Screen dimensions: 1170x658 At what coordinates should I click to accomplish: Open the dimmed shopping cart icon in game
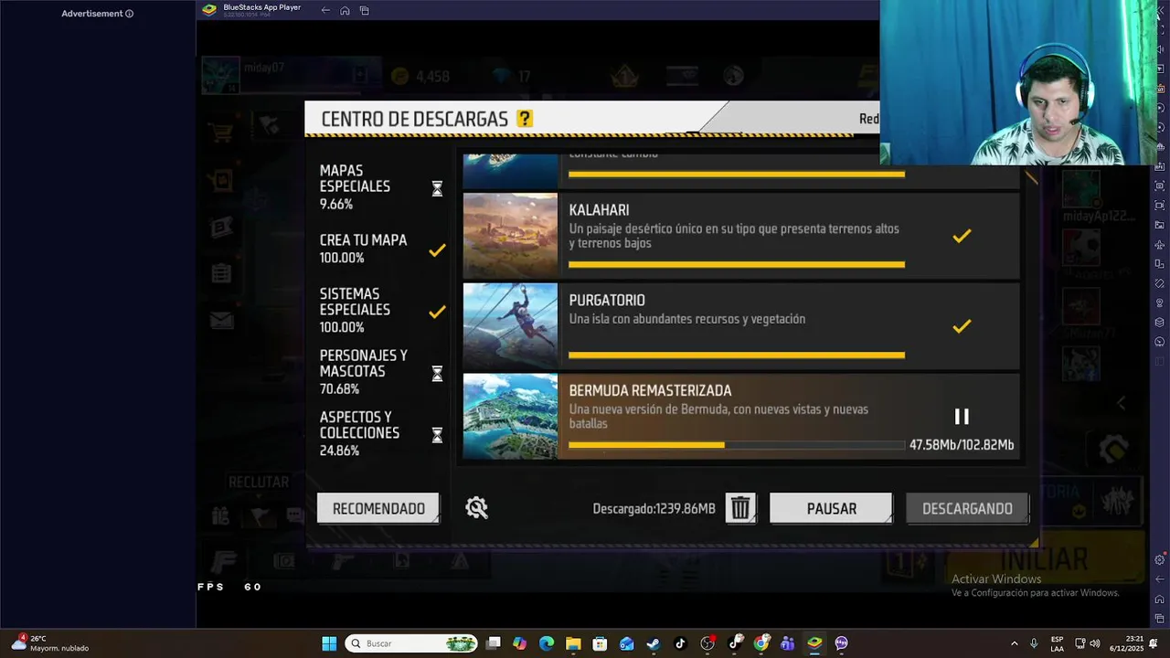pos(220,132)
